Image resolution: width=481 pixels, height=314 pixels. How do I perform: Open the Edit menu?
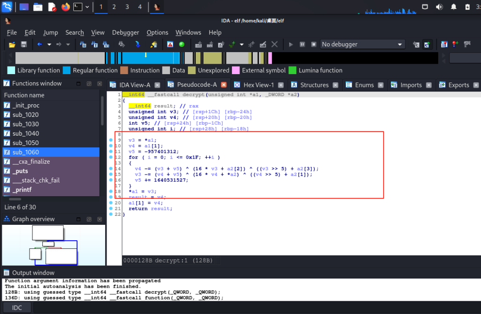pyautogui.click(x=30, y=32)
